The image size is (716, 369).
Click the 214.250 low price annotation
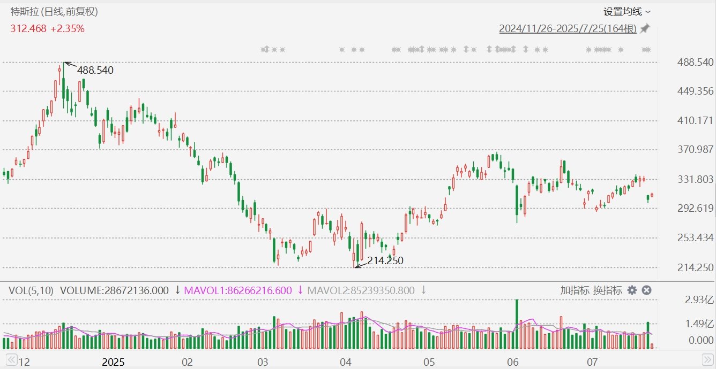point(385,260)
